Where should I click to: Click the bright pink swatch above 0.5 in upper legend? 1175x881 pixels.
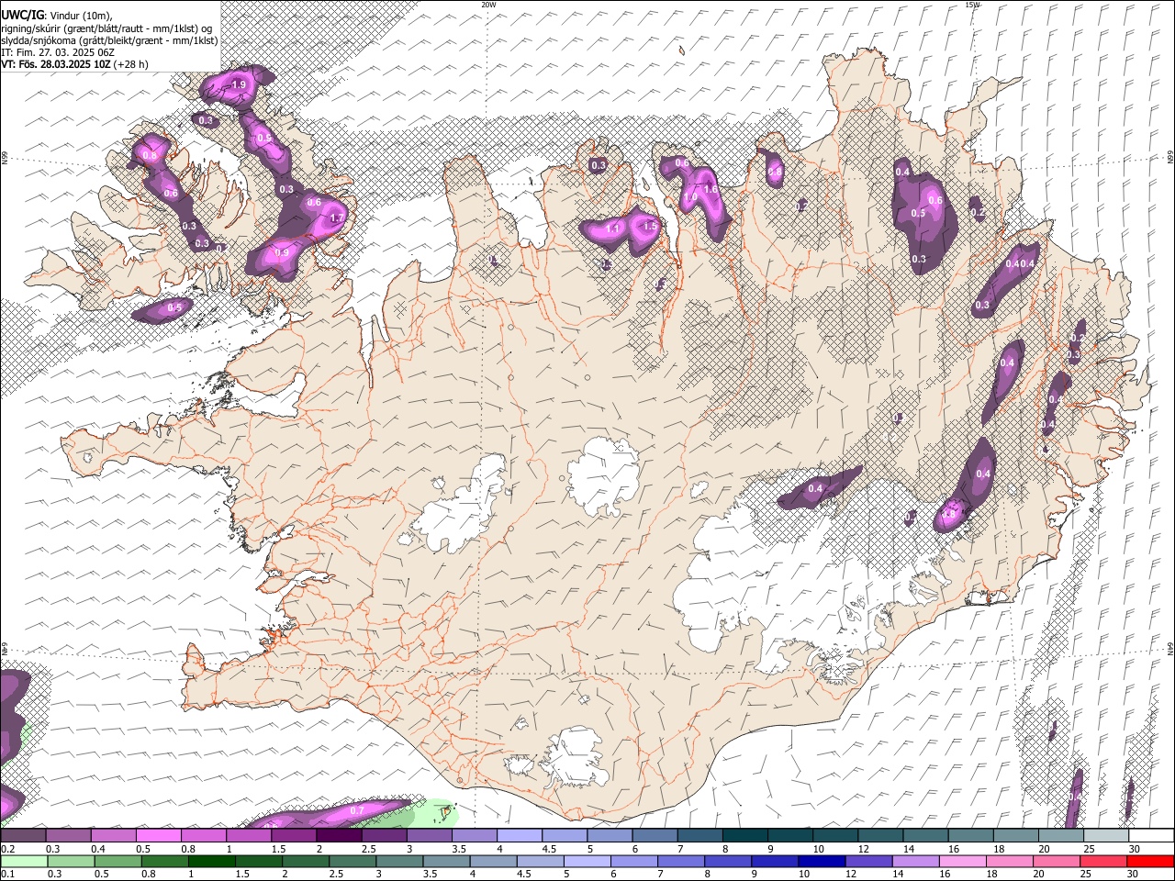pyautogui.click(x=158, y=836)
